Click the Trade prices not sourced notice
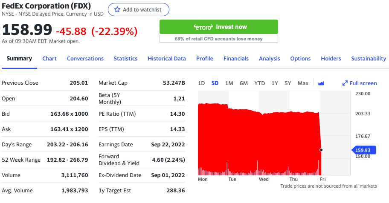The height and width of the screenshot is (203, 389). (329, 186)
